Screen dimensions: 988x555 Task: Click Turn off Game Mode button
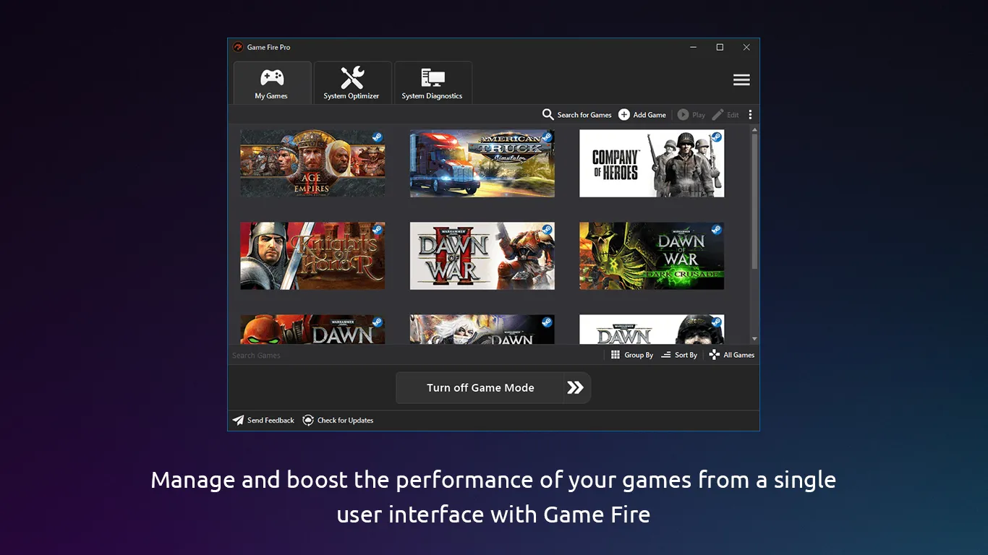point(480,388)
